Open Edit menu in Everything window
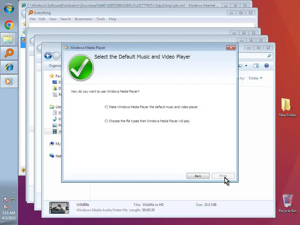 [x=42, y=19]
